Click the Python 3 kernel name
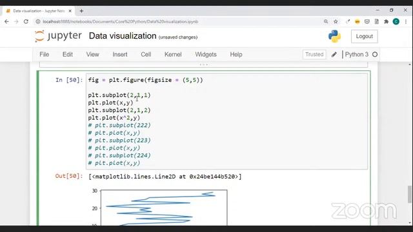Image resolution: width=413 pixels, height=232 pixels. pos(357,54)
